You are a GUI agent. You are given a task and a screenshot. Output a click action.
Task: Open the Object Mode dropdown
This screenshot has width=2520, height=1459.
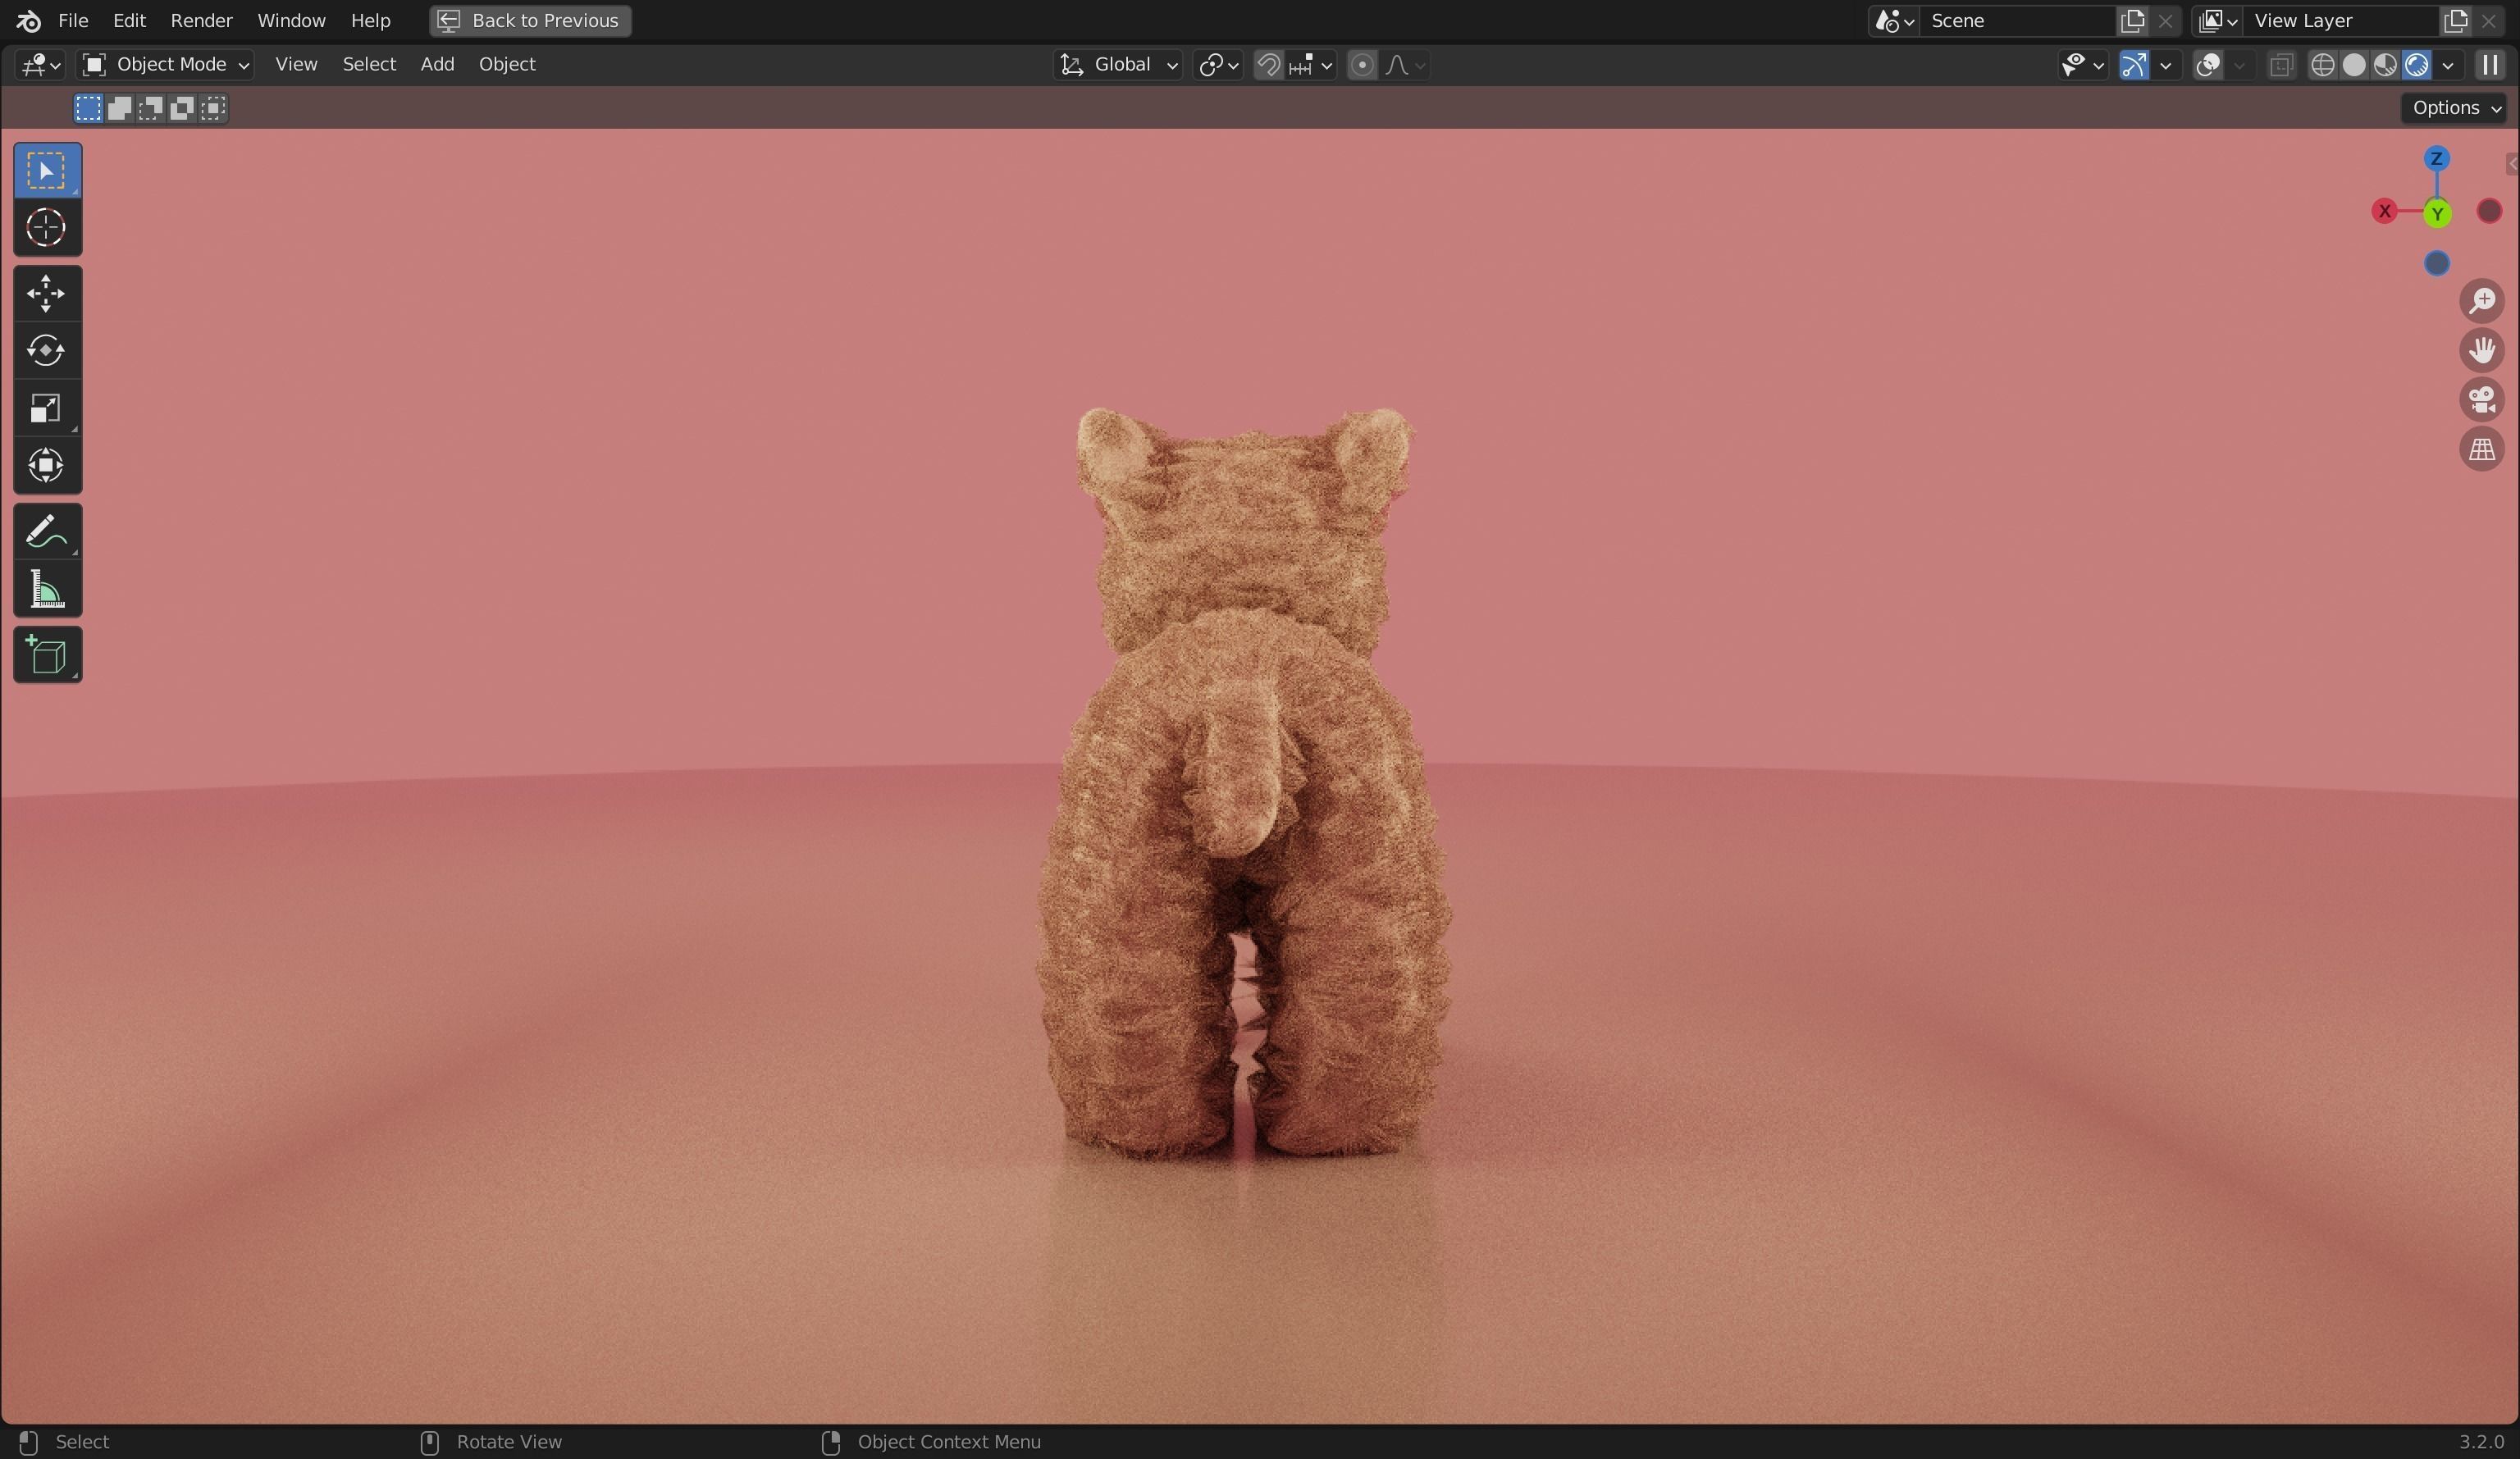(165, 65)
